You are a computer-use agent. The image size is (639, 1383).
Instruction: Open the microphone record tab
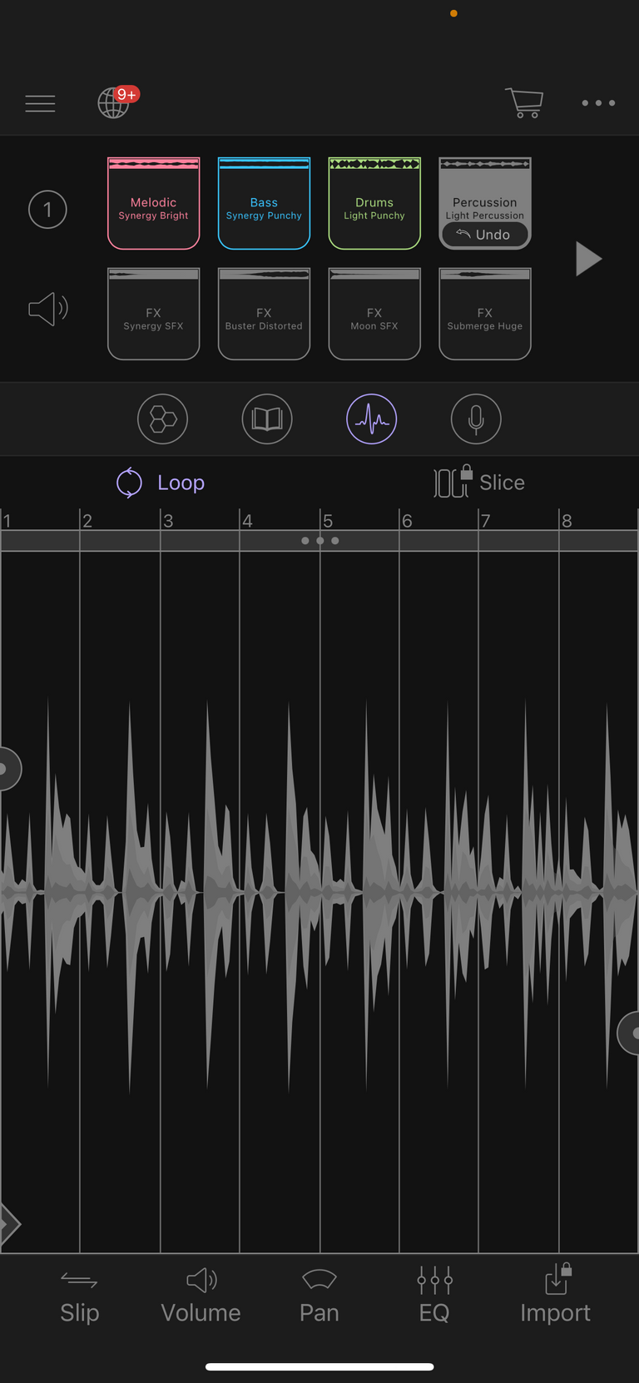[x=476, y=419]
